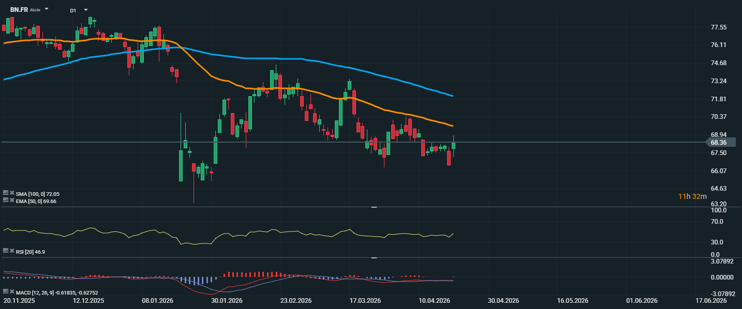Remove the SMA 100 indicator
Screen dimensions: 742x309
(12, 193)
